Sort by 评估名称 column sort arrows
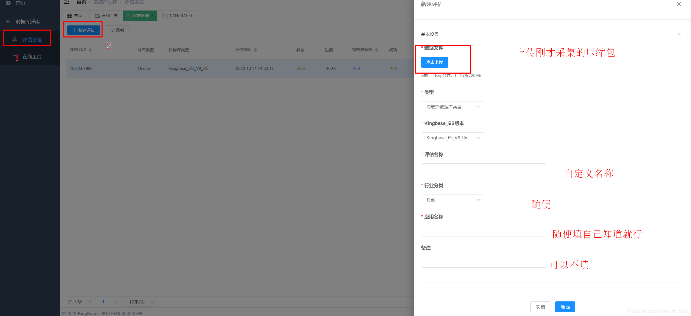691x316 pixels. pos(90,50)
